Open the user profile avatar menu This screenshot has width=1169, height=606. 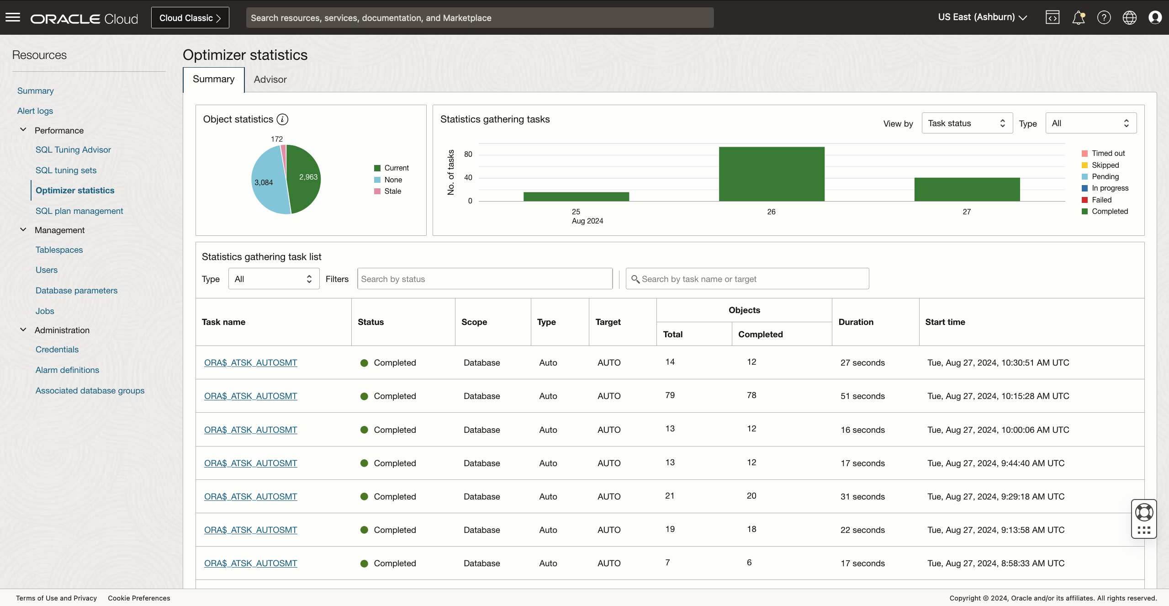(1155, 17)
